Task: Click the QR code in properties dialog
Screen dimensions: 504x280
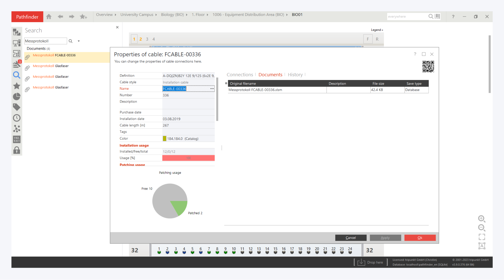Action: [x=428, y=67]
